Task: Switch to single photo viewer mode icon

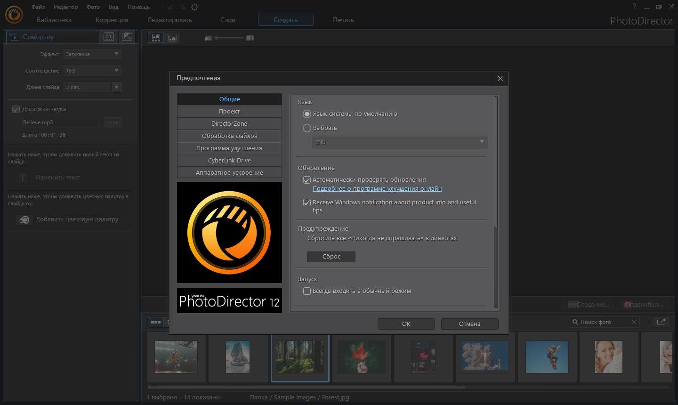Action: click(172, 38)
